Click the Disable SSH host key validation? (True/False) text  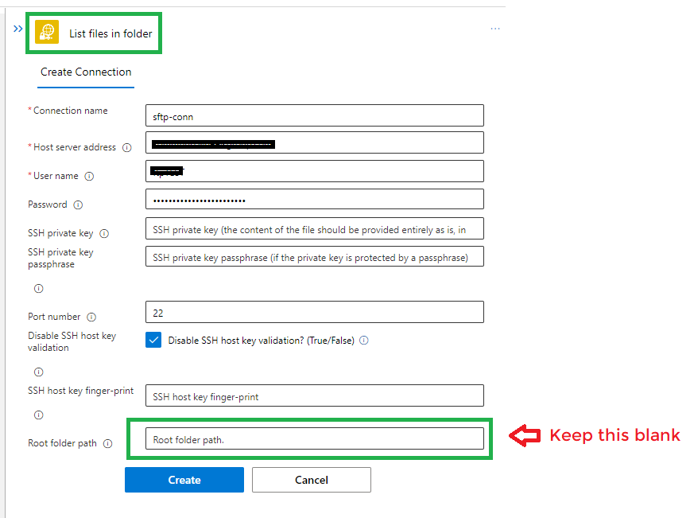point(261,341)
